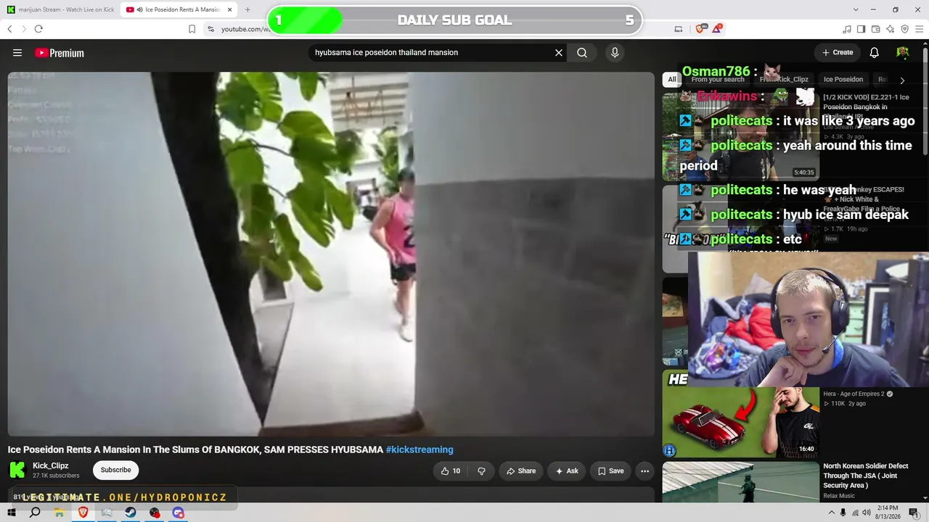The height and width of the screenshot is (522, 929).
Task: Open the Create menu
Action: pyautogui.click(x=838, y=52)
